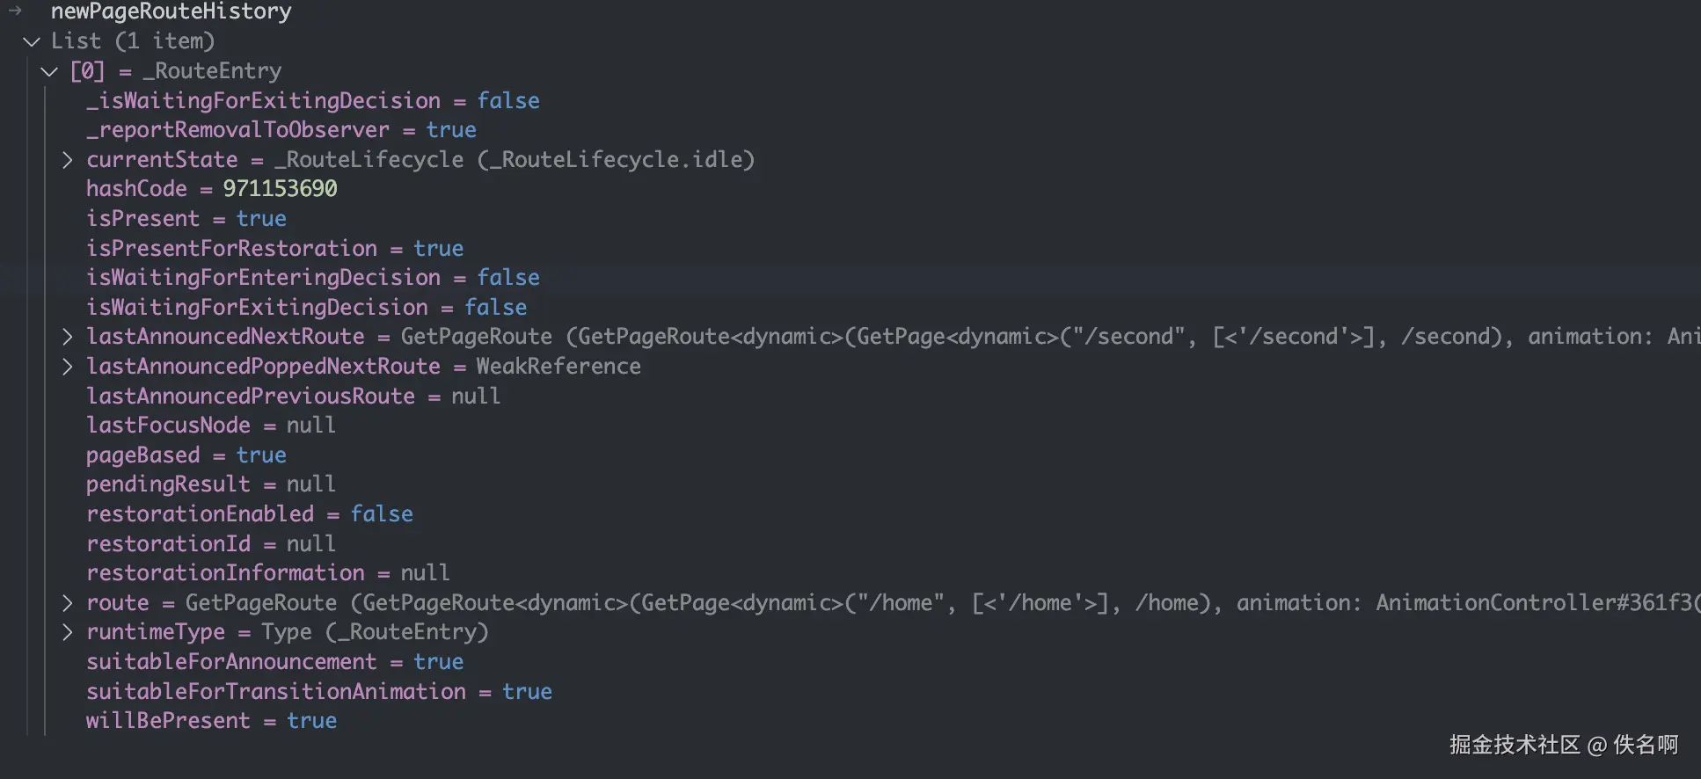Click the arrow icon beside newPageRouteHistory
Image resolution: width=1701 pixels, height=779 pixels.
(15, 11)
